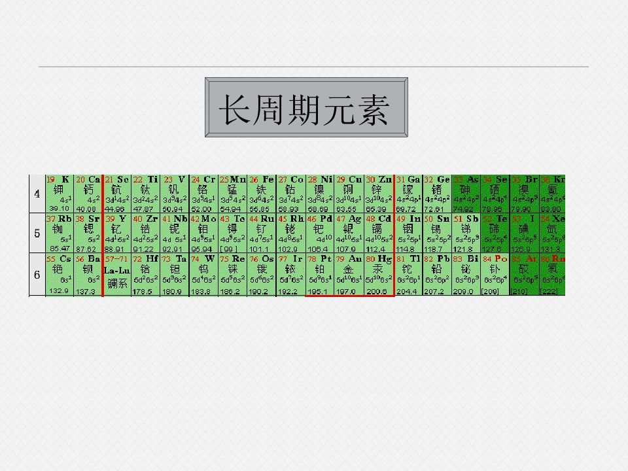
Task: Select the technetium (43 Tc) cell
Action: tap(232, 233)
